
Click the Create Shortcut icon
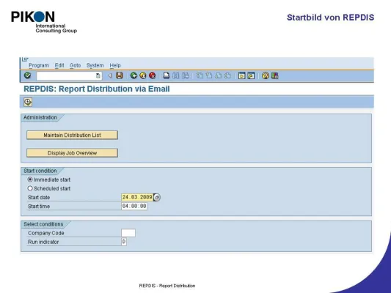click(251, 75)
